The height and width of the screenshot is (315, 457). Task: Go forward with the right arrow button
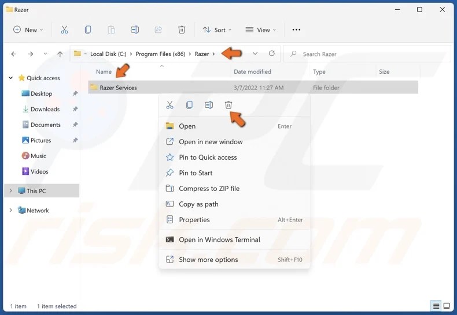click(x=31, y=54)
